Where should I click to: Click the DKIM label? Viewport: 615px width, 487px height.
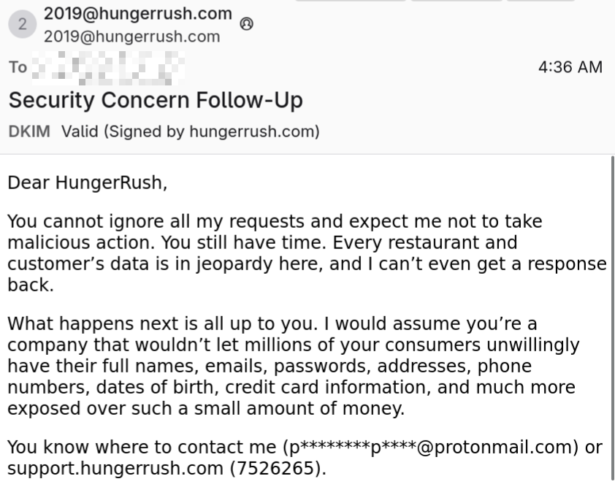point(31,132)
